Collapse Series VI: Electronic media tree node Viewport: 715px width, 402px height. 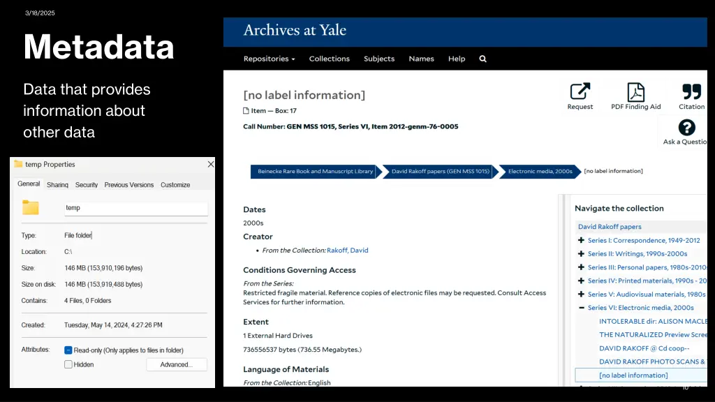(581, 308)
